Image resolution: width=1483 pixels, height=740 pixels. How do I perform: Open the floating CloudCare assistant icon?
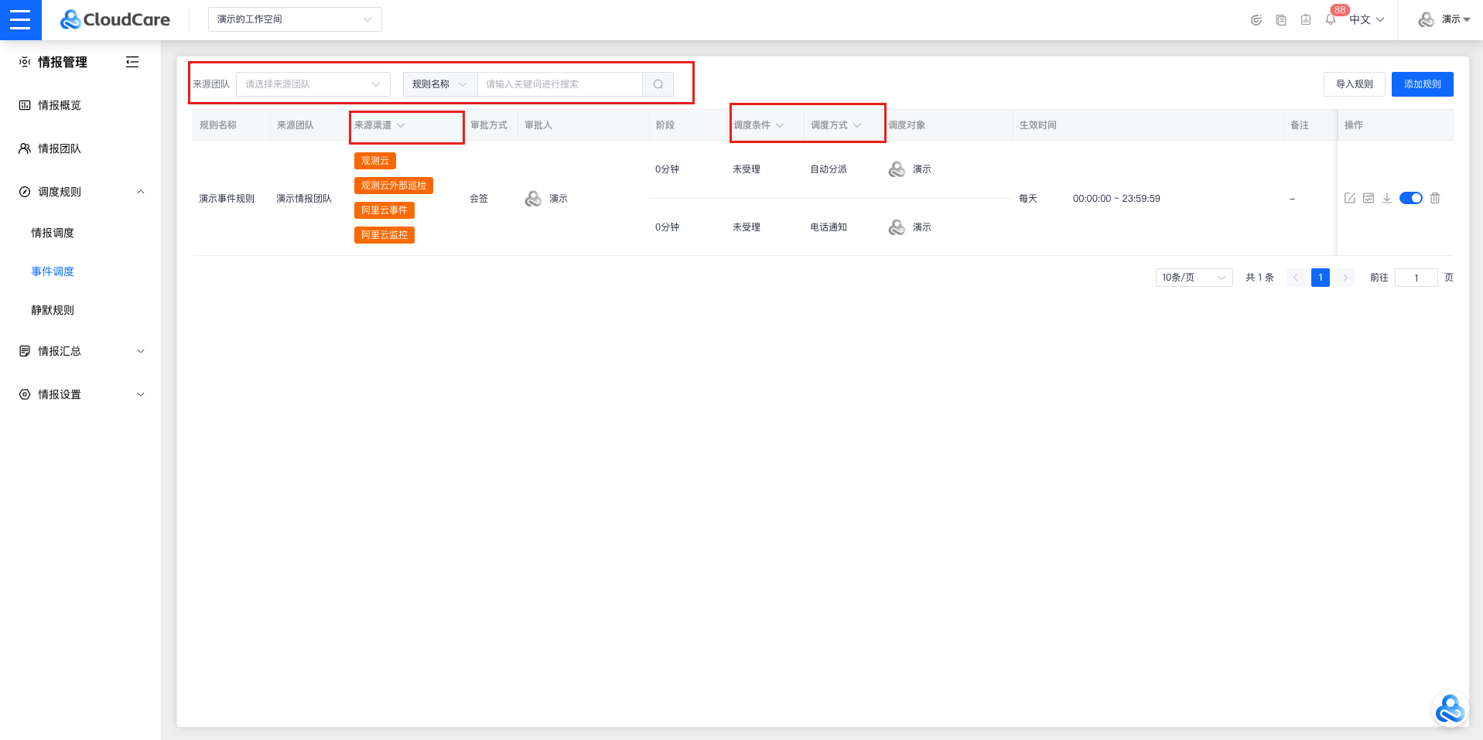point(1450,709)
